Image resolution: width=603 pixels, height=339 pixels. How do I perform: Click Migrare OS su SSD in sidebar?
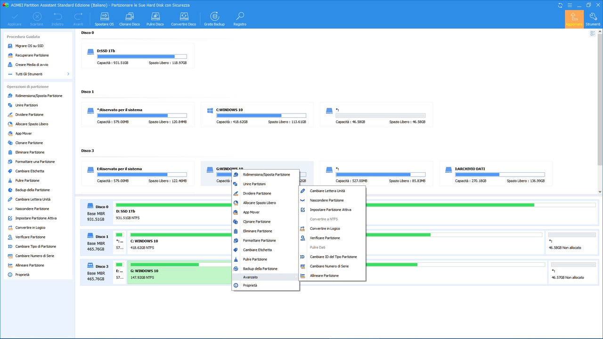29,46
